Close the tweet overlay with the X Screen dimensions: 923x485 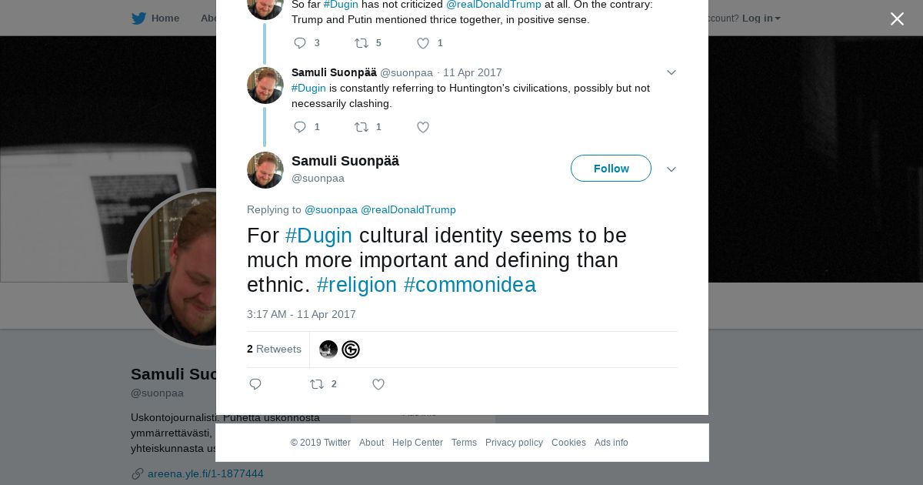click(x=897, y=19)
